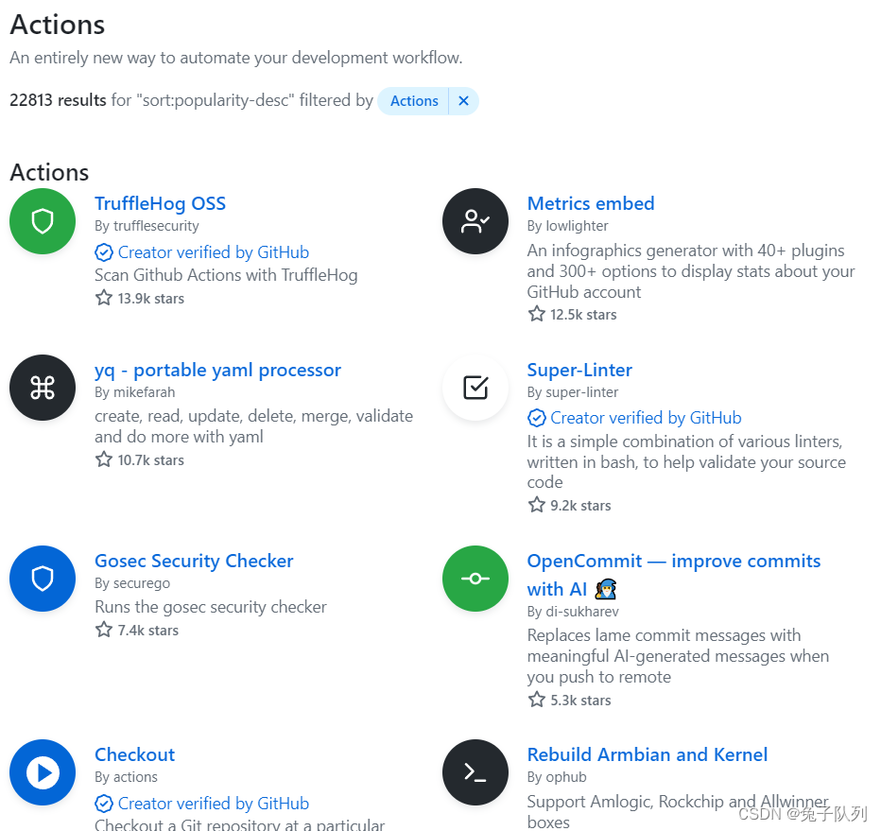881x831 pixels.
Task: Click the yq command-symbol icon
Action: (x=43, y=388)
